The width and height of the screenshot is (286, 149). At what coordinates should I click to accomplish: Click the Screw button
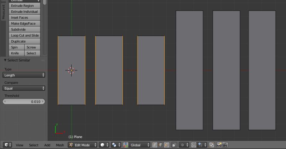click(32, 47)
